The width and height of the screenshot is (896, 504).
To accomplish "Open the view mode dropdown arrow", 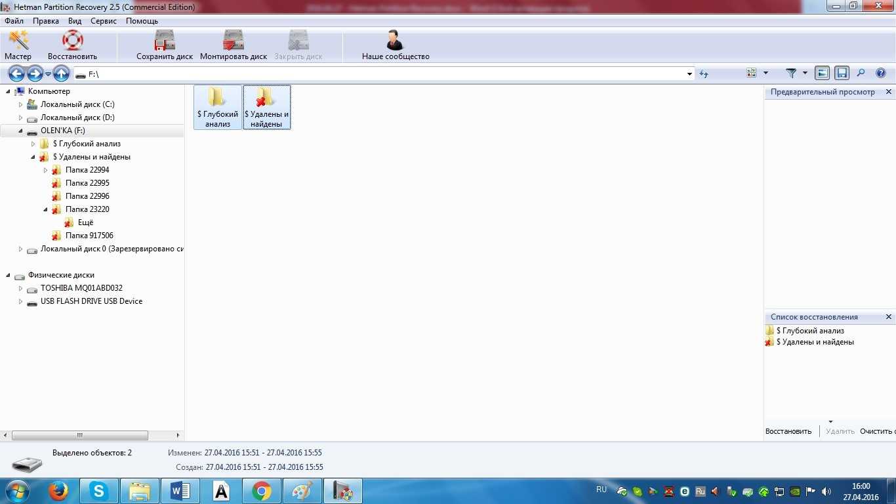I will pyautogui.click(x=765, y=73).
